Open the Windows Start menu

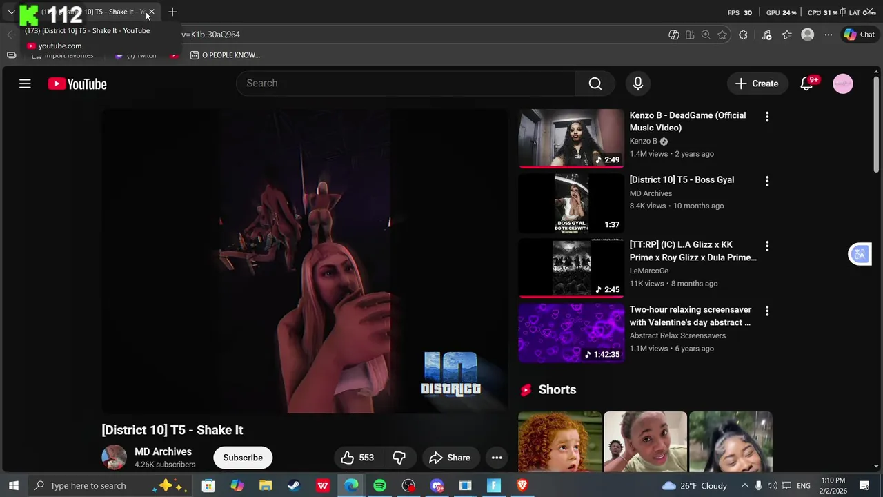(13, 486)
